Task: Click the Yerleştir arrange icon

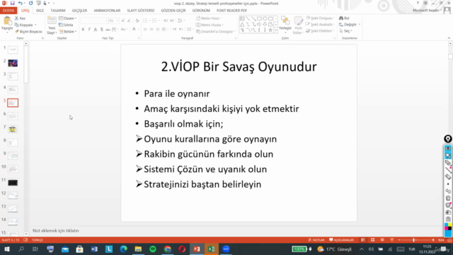Action: click(x=285, y=21)
